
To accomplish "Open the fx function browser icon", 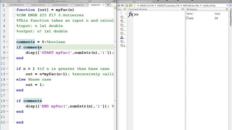I will (x=131, y=14).
